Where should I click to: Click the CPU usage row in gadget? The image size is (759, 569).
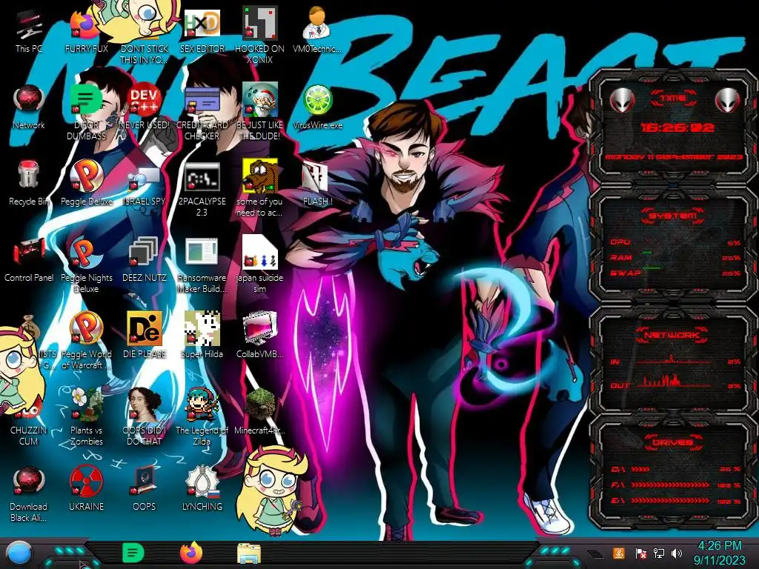(x=676, y=242)
